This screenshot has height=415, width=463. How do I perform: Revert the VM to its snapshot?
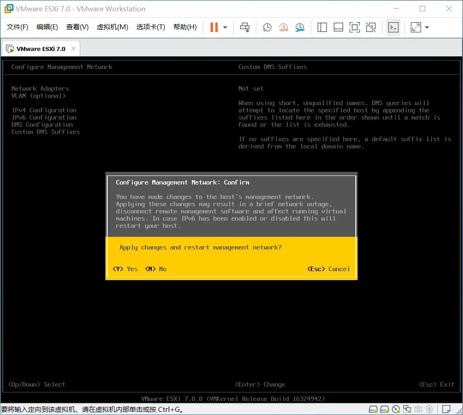[283, 27]
